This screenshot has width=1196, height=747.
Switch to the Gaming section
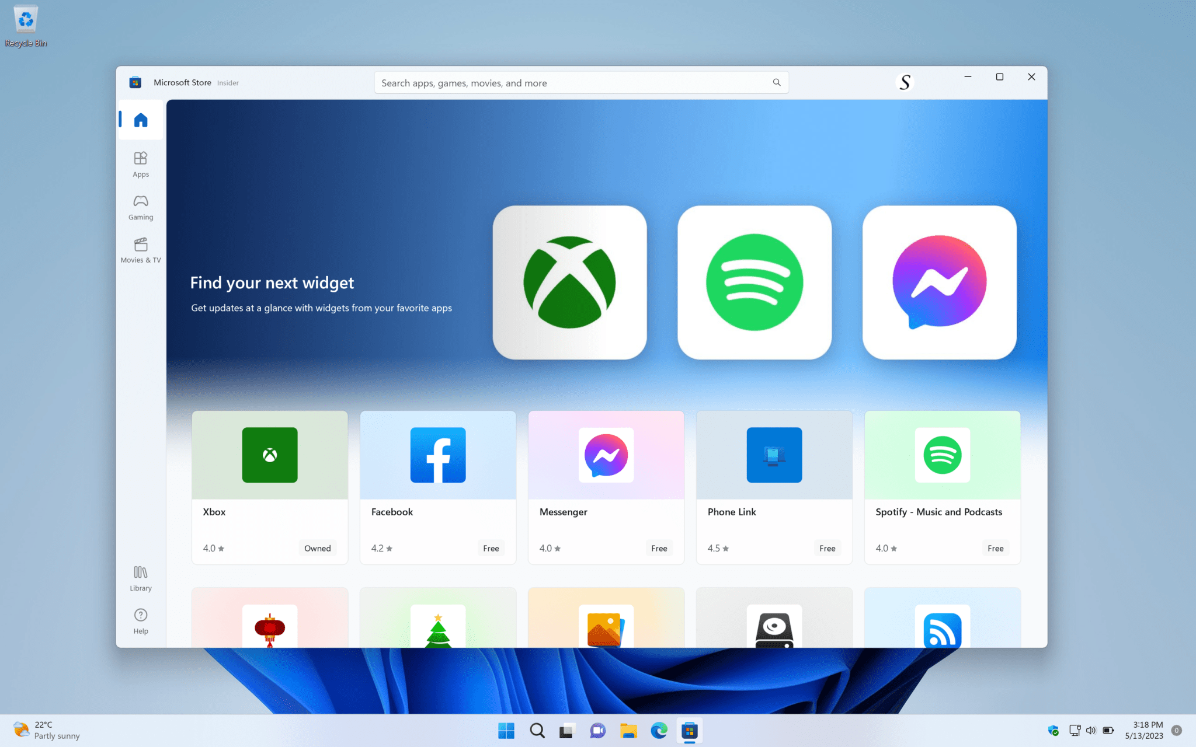[140, 207]
